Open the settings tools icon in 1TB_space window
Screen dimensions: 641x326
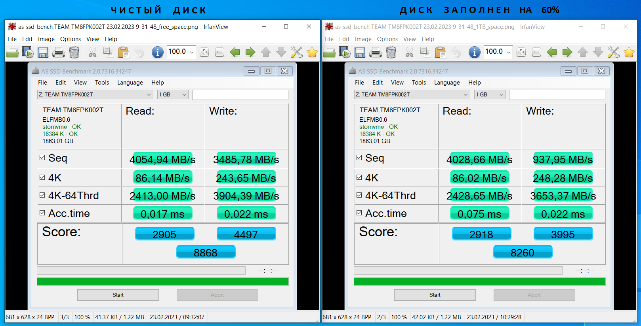coord(614,52)
